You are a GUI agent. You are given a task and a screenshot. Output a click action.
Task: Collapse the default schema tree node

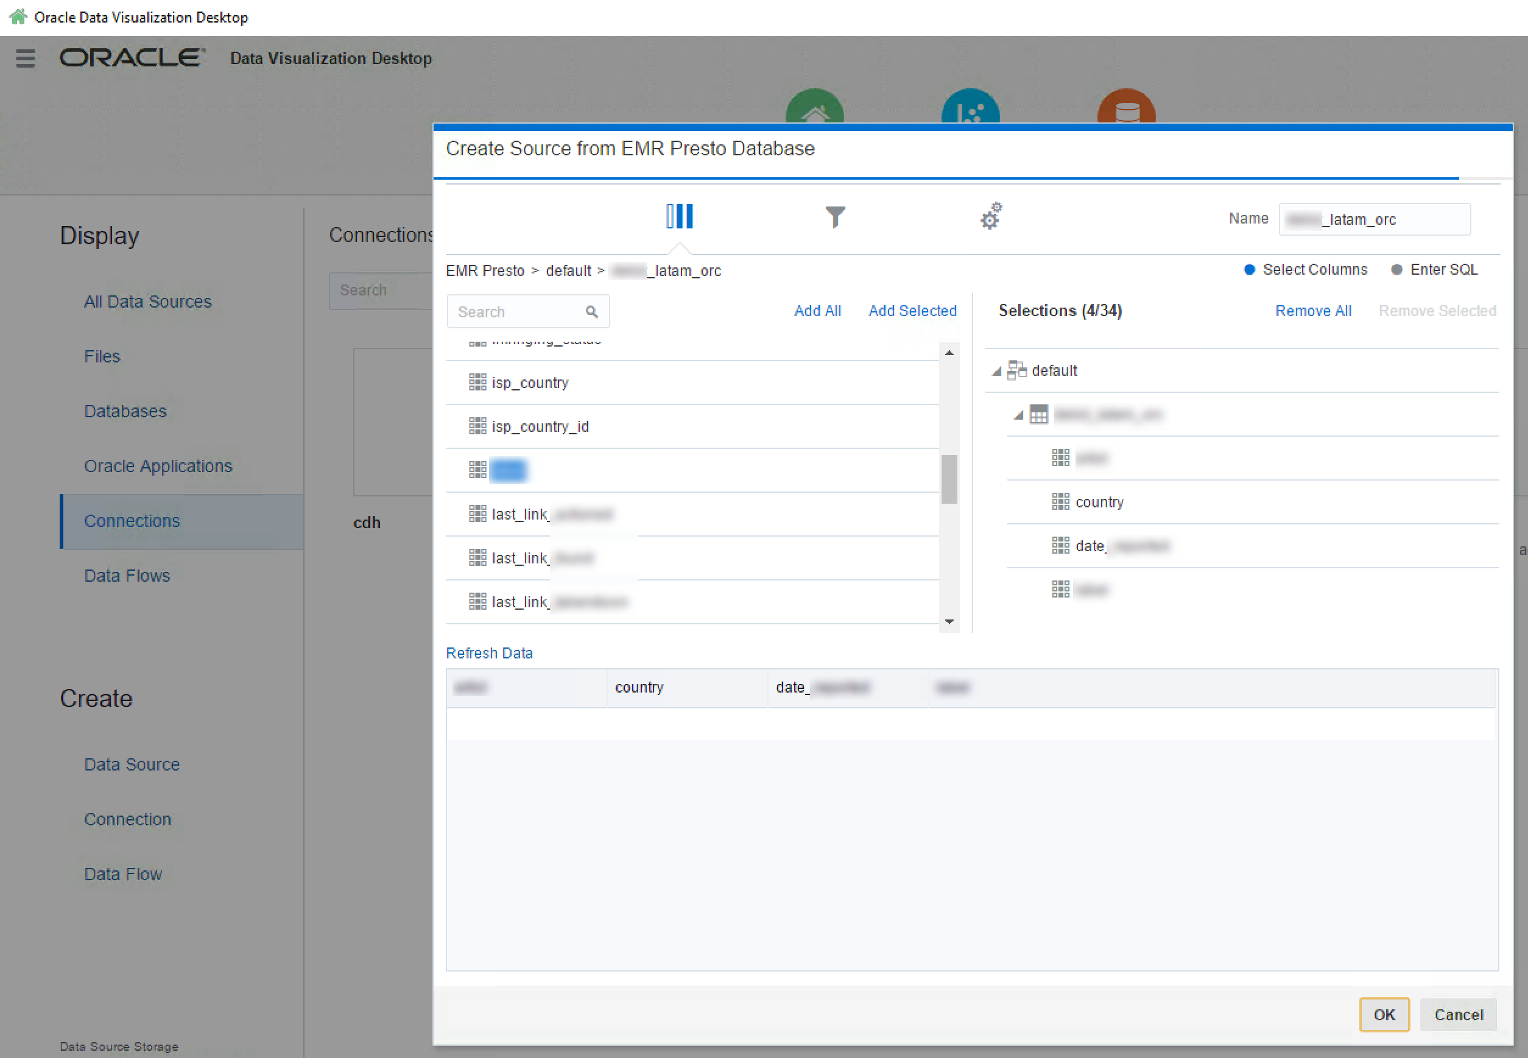point(996,371)
